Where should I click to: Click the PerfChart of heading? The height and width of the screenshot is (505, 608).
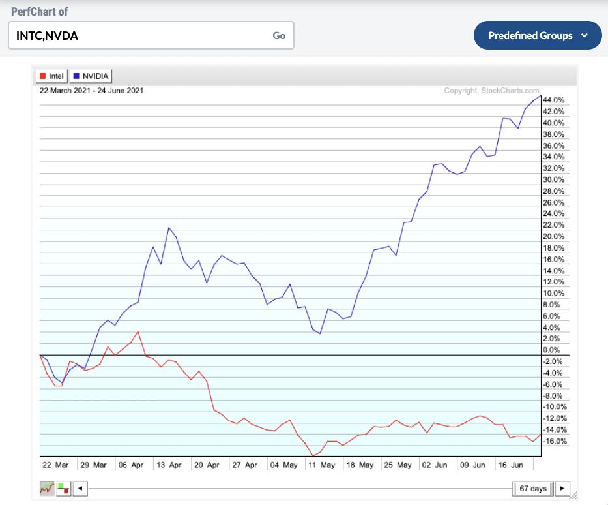pyautogui.click(x=40, y=12)
